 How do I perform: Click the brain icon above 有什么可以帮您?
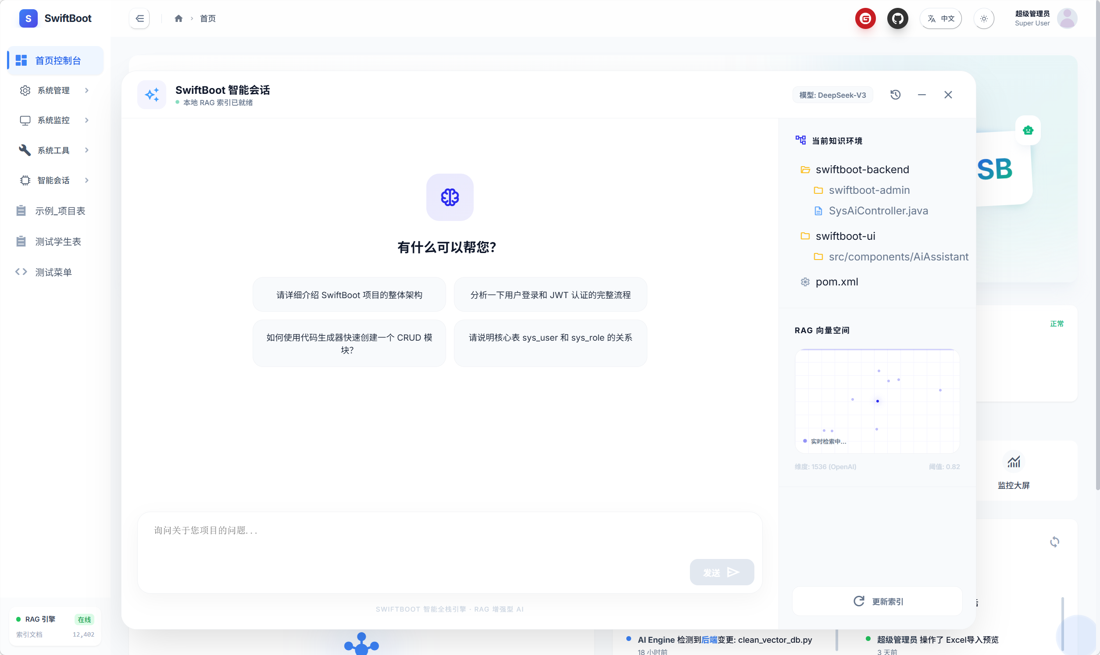(x=450, y=197)
